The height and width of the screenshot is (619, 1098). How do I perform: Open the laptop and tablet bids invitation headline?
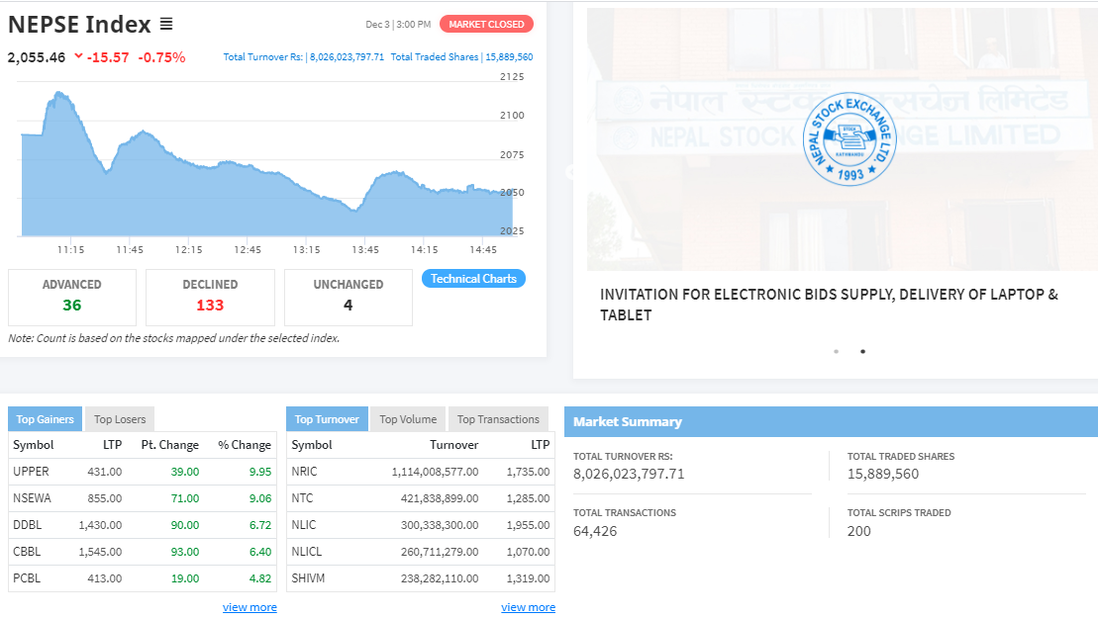829,305
